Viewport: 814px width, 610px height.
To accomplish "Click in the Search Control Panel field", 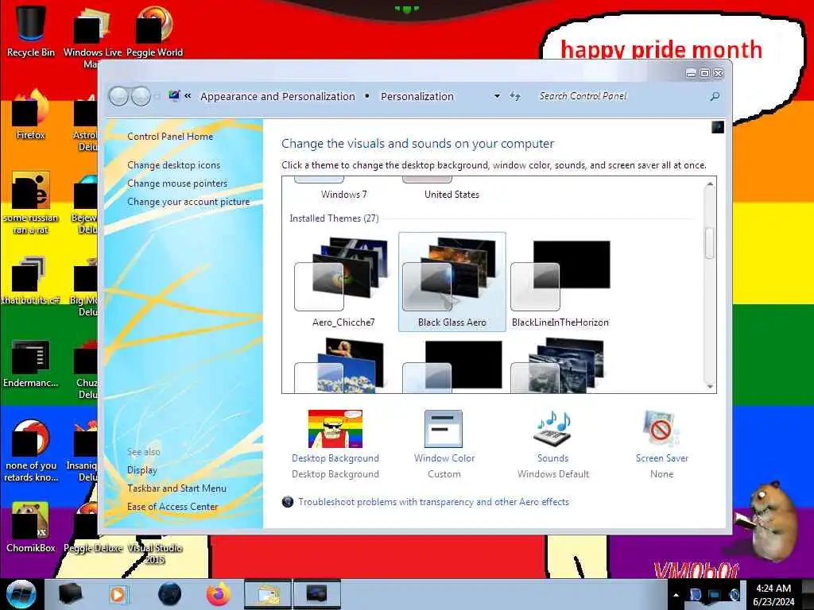I will [x=620, y=96].
